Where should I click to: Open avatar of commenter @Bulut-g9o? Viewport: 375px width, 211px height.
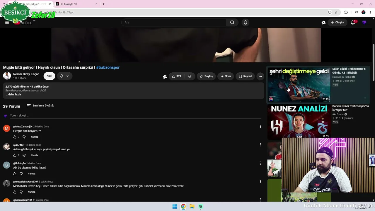coord(6,165)
